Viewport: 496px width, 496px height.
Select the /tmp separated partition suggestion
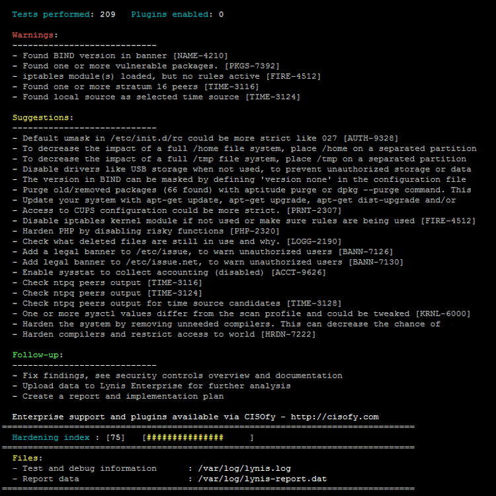click(239, 159)
